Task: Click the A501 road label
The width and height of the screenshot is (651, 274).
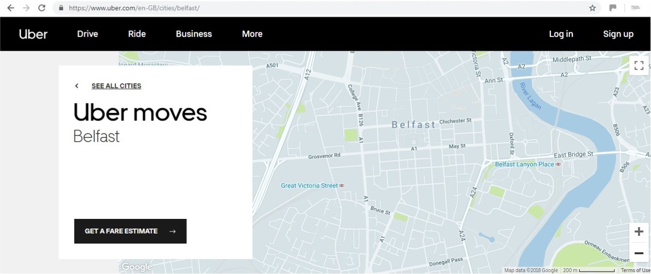Action: tap(272, 65)
